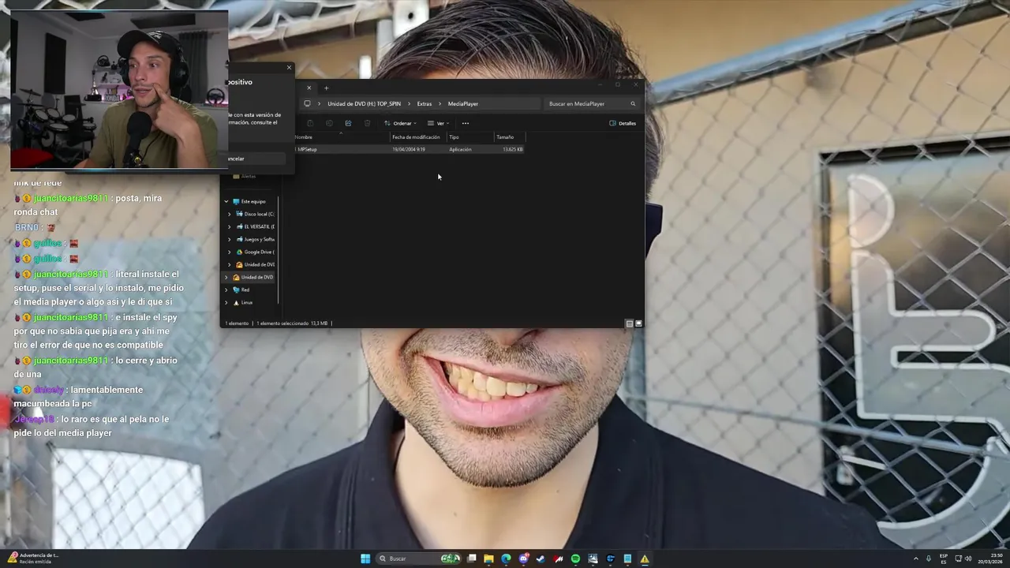Image resolution: width=1010 pixels, height=568 pixels.
Task: Click the PC monitor icon in address bar
Action: pyautogui.click(x=307, y=103)
